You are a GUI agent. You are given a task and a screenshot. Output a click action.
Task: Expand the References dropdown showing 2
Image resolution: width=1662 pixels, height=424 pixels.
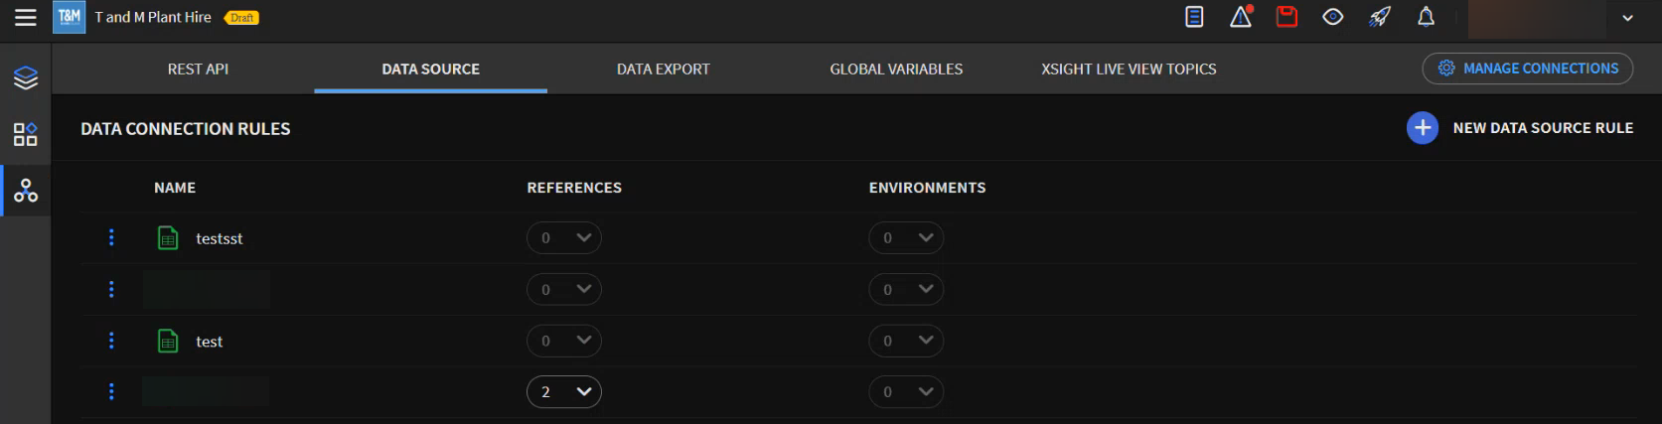[x=564, y=392]
